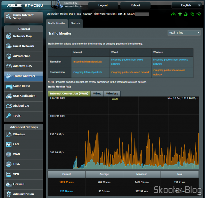Image resolution: width=205 pixels, height=198 pixels.
Task: Click the green network clients status icon
Action: click(192, 14)
